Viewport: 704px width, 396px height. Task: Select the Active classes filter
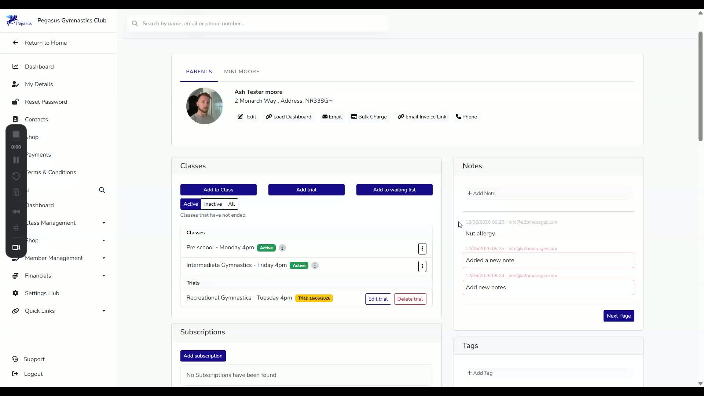(191, 204)
